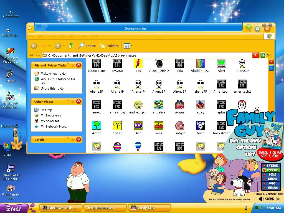Open the Arbor tree icon
This screenshot has width=284, height=213.
[x=97, y=128]
